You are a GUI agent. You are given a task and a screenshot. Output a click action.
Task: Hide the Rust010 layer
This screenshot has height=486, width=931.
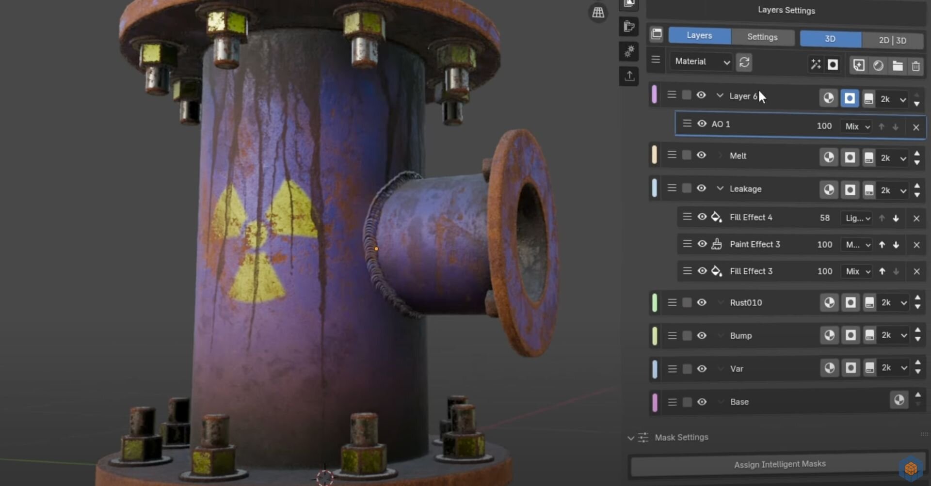click(702, 302)
